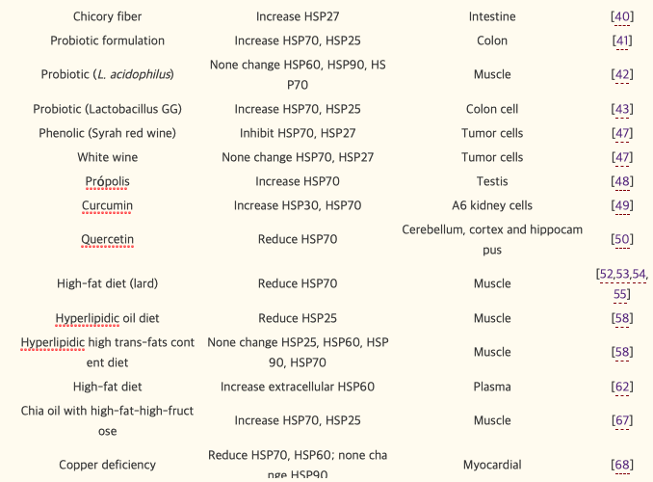Open reference 50 for Quercetin
The width and height of the screenshot is (653, 482).
click(622, 239)
